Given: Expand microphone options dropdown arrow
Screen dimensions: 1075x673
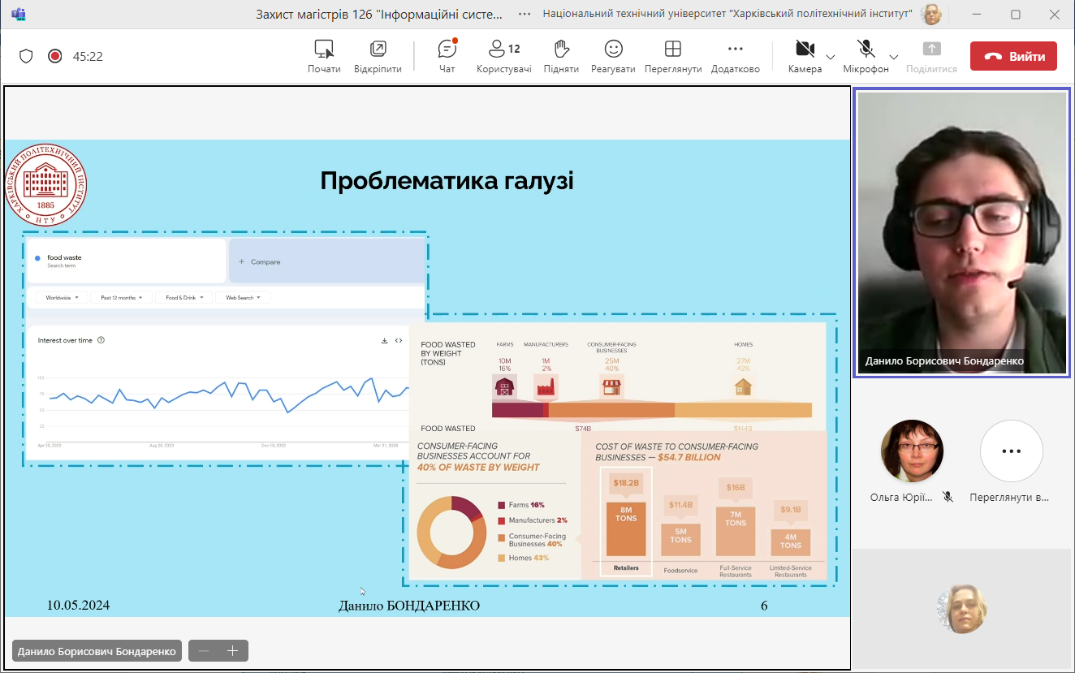Looking at the screenshot, I should point(893,57).
